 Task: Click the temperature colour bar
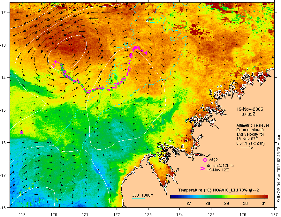[219, 197]
